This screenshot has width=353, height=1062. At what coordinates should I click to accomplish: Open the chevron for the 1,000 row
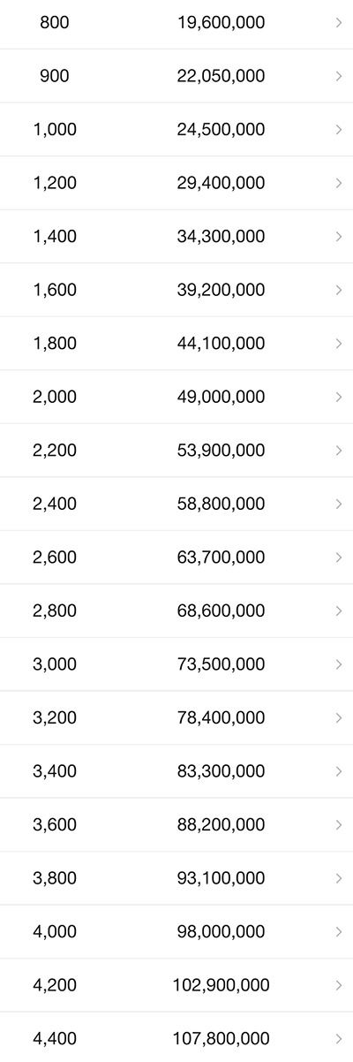tap(339, 130)
